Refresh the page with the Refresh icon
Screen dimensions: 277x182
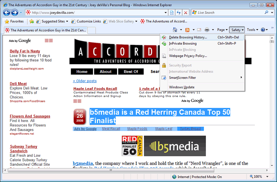[x=179, y=12]
